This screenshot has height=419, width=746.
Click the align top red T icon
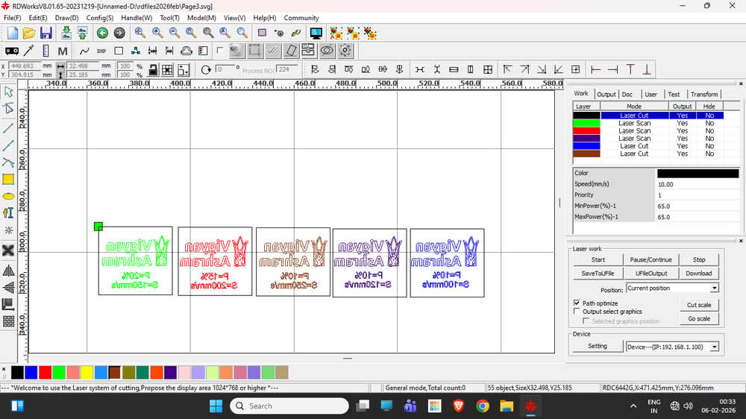[630, 70]
